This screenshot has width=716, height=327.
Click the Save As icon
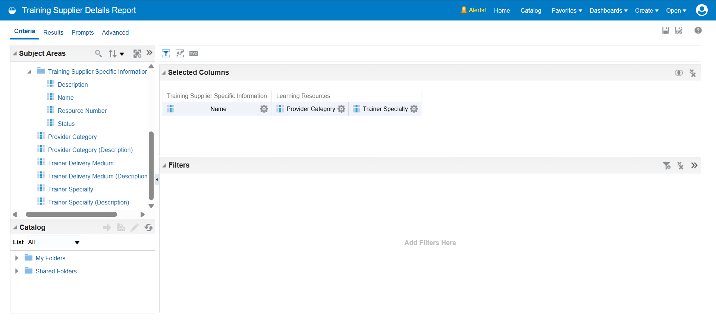tap(679, 31)
